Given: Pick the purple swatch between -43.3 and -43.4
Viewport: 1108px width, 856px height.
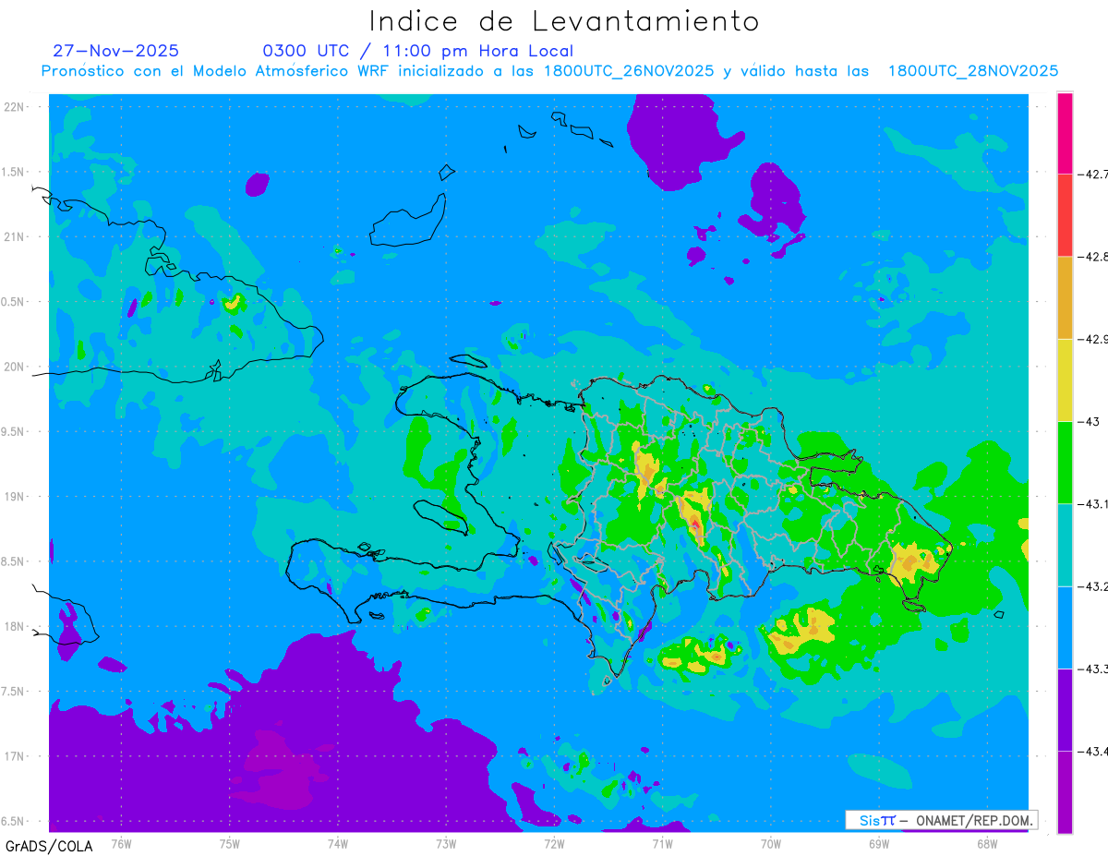Looking at the screenshot, I should (1065, 709).
